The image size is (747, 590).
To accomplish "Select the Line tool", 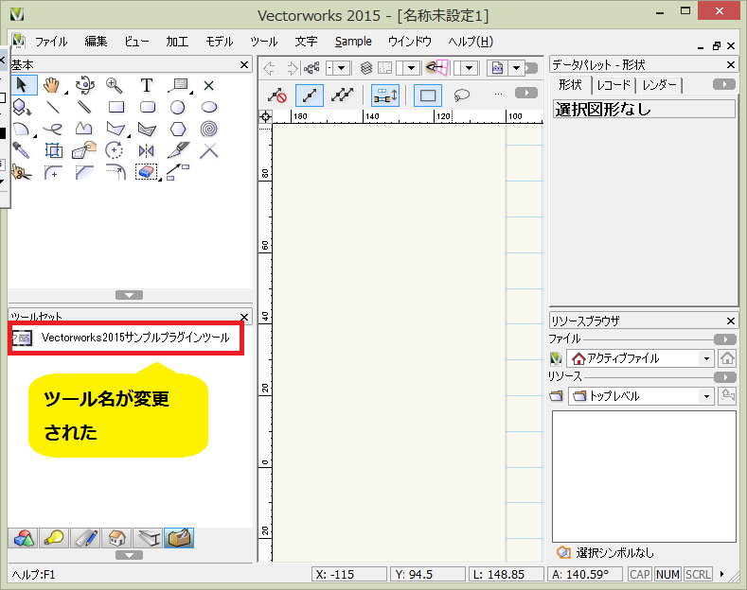I will click(x=53, y=107).
